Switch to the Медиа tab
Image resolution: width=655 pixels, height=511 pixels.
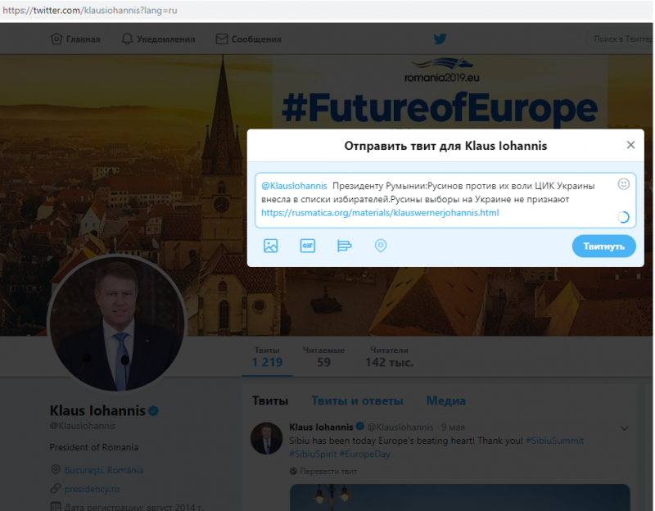(x=445, y=400)
